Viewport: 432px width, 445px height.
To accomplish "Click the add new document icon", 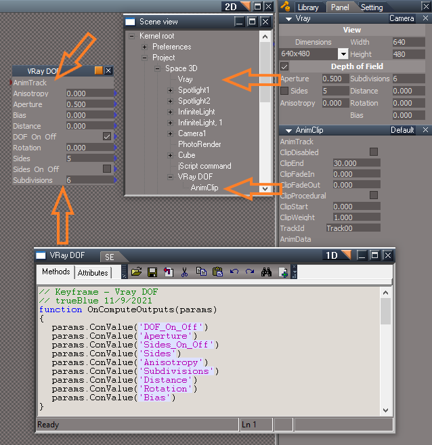I will point(283,272).
